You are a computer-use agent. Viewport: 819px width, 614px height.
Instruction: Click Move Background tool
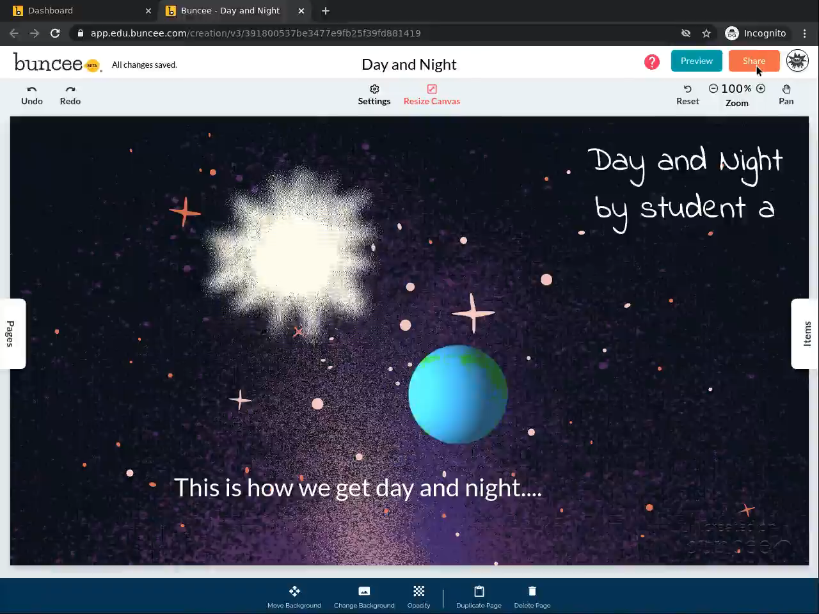point(294,597)
